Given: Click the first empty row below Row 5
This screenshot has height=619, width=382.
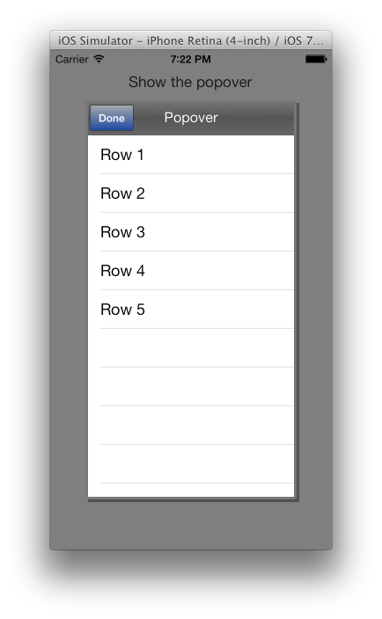Looking at the screenshot, I should click(191, 348).
